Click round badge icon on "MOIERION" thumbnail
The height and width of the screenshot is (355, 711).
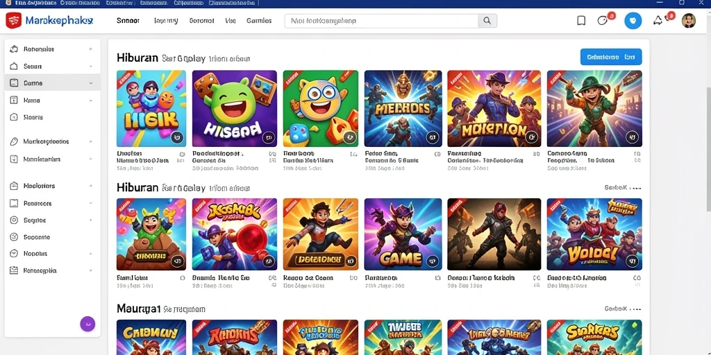531,137
